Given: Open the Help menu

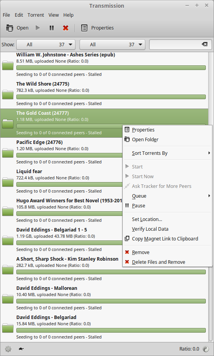Looking at the screenshot, I should [68, 15].
